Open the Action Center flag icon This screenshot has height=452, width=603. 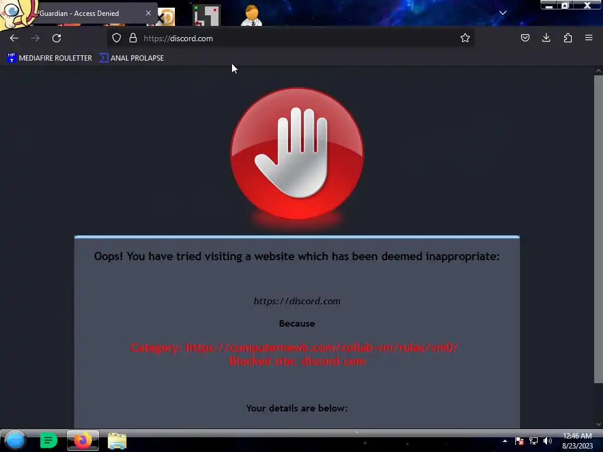[519, 441]
